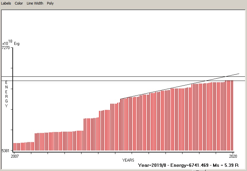Click the 5381 minimum energy axis label
Image resolution: width=247 pixels, height=171 pixels.
pyautogui.click(x=6, y=151)
